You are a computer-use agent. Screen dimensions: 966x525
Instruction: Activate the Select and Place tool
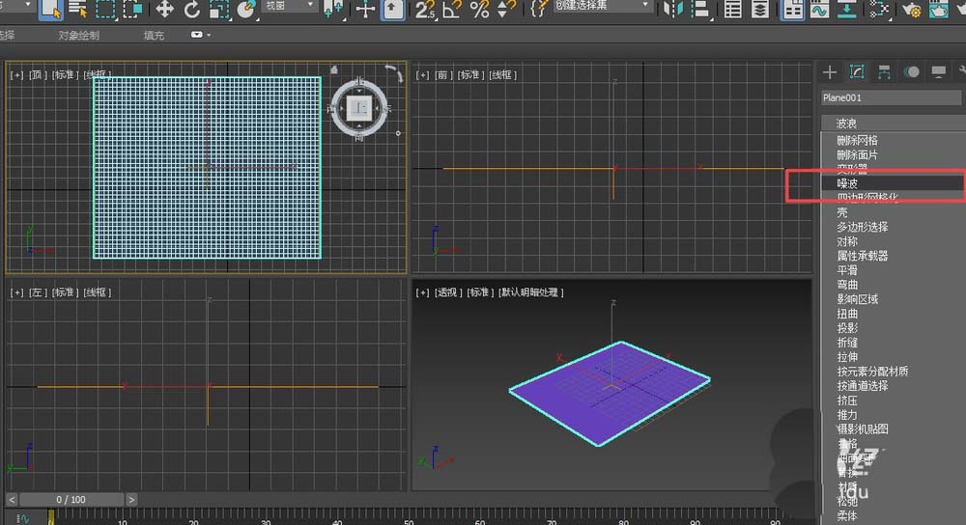(246, 9)
